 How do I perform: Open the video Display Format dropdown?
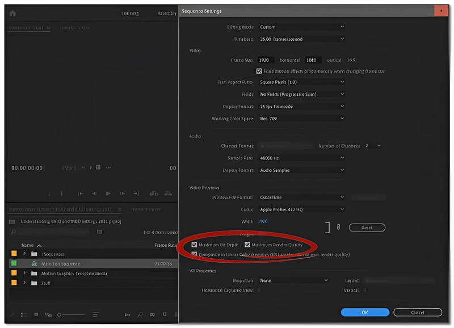[x=301, y=107]
